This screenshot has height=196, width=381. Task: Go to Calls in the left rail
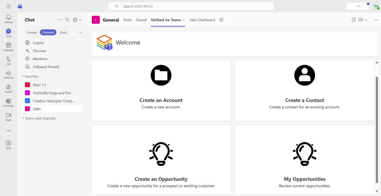click(8, 61)
